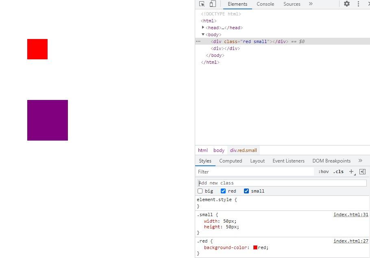The width and height of the screenshot is (370, 258).
Task: Toggle the :hov element state button
Action: (323, 172)
